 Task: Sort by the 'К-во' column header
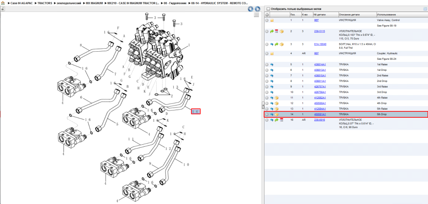[306, 15]
